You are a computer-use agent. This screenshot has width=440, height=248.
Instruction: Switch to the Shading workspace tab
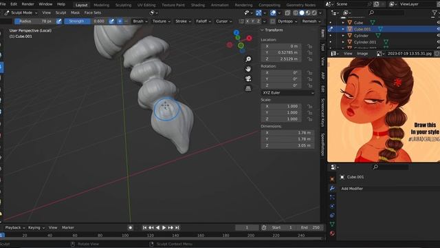198,5
